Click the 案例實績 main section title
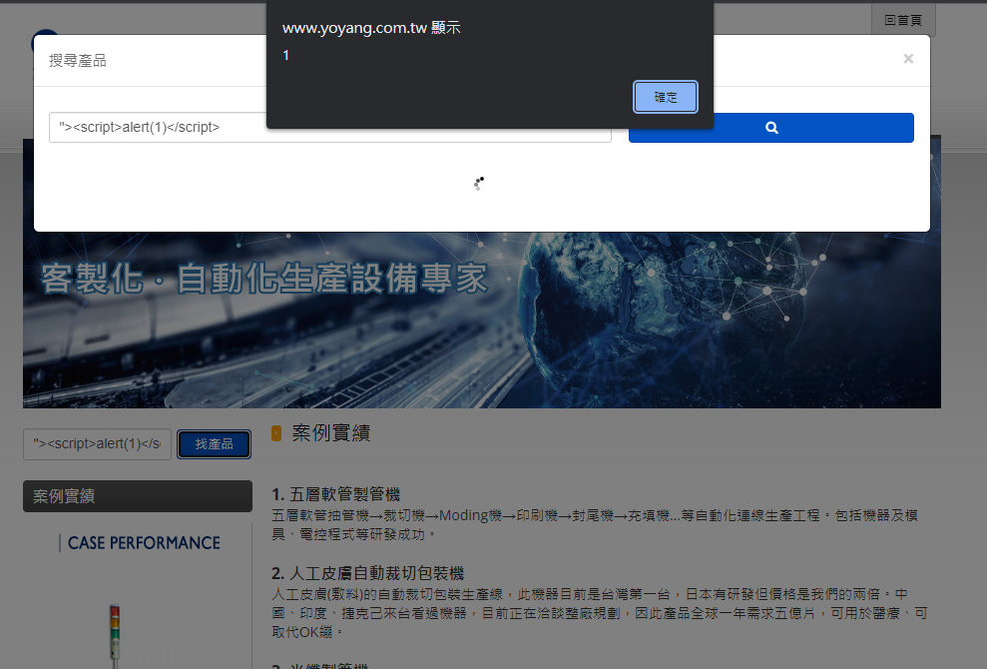 (x=331, y=433)
